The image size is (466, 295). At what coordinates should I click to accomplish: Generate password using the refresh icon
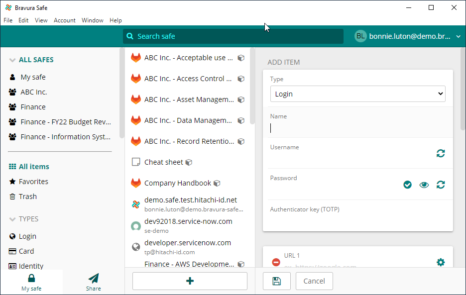440,185
